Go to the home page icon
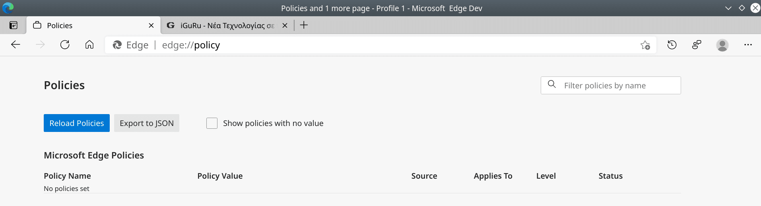The width and height of the screenshot is (761, 206). point(89,45)
